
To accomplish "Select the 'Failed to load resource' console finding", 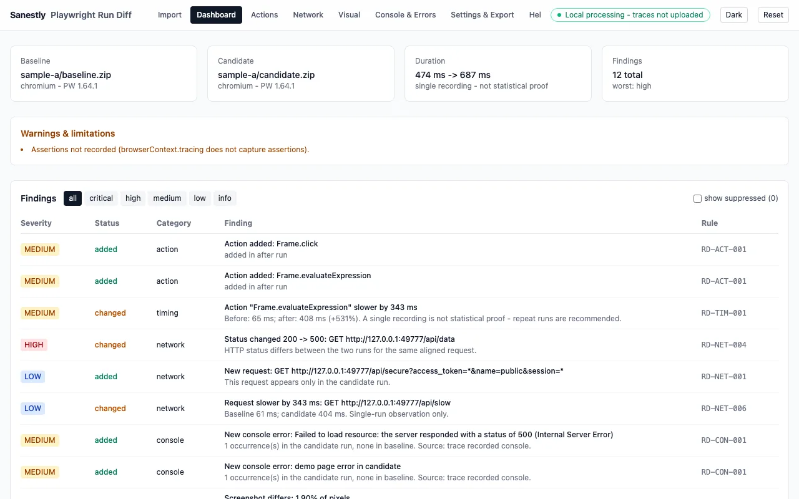I will tap(399, 440).
